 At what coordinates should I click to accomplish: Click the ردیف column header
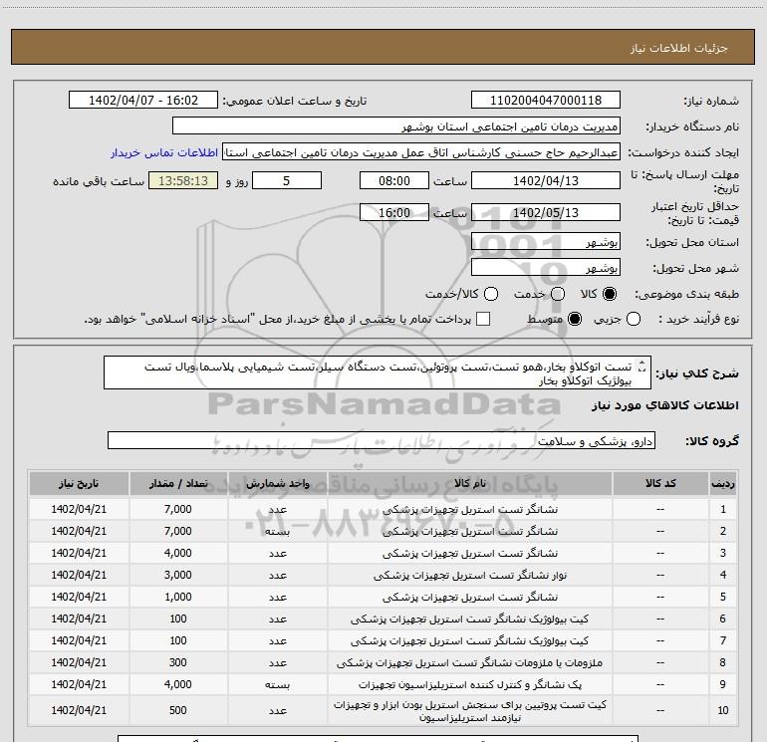[723, 483]
